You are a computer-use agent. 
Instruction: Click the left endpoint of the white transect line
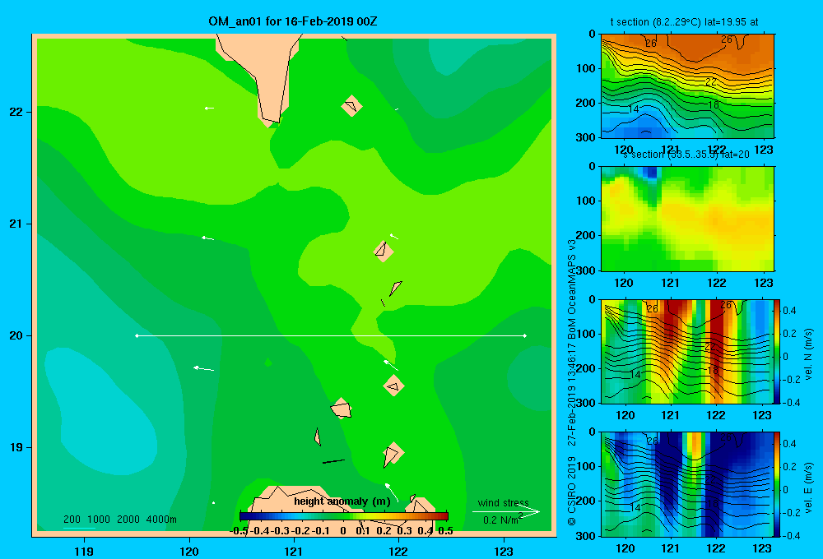click(137, 335)
